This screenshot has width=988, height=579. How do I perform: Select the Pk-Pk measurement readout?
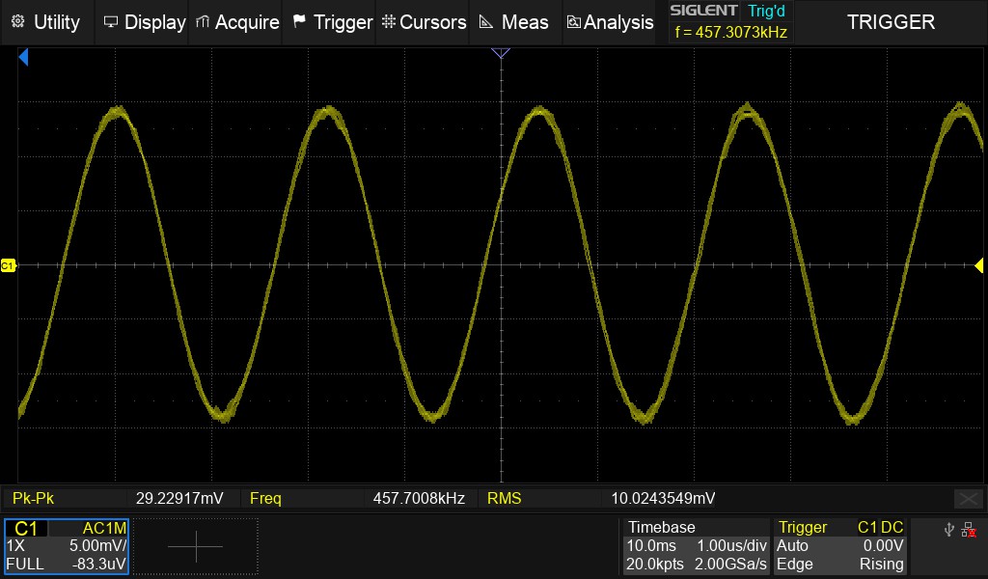tap(116, 498)
